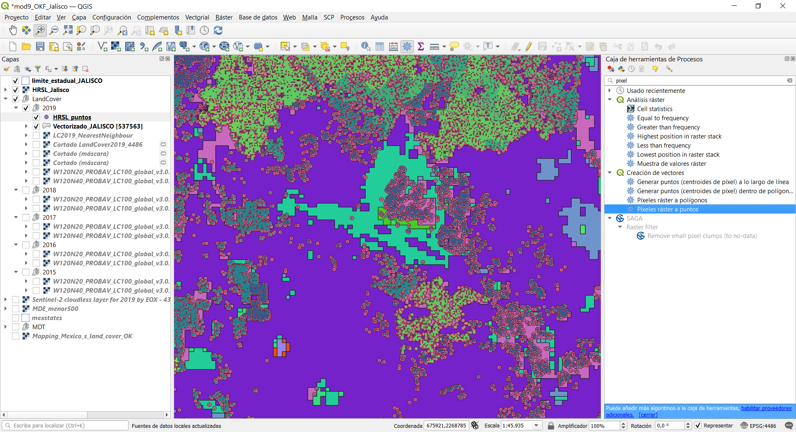
Task: Activate the Zoom In tool
Action: (40, 30)
